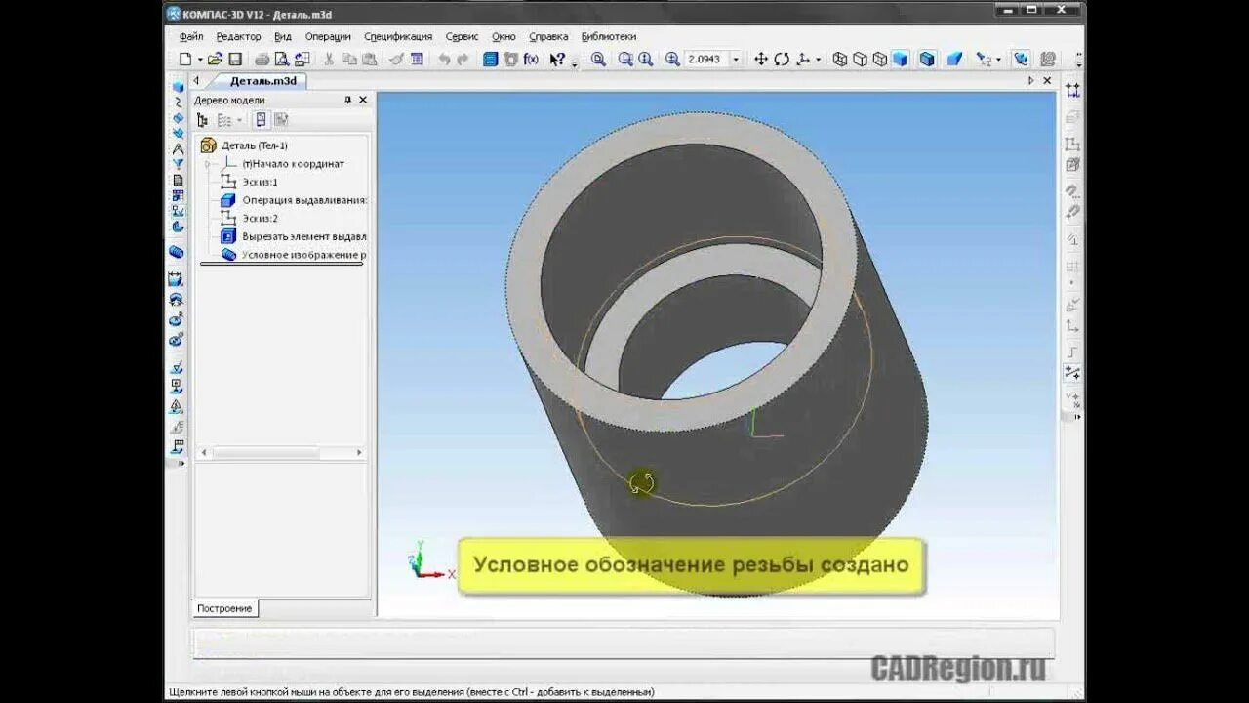Activate the context help pointer icon

coord(557,60)
